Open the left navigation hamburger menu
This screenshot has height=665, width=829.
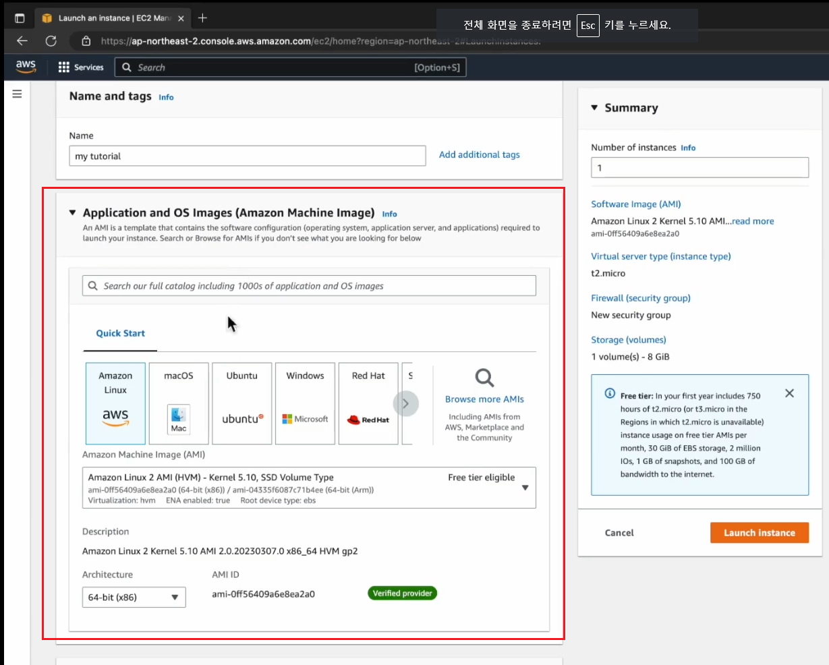click(18, 94)
